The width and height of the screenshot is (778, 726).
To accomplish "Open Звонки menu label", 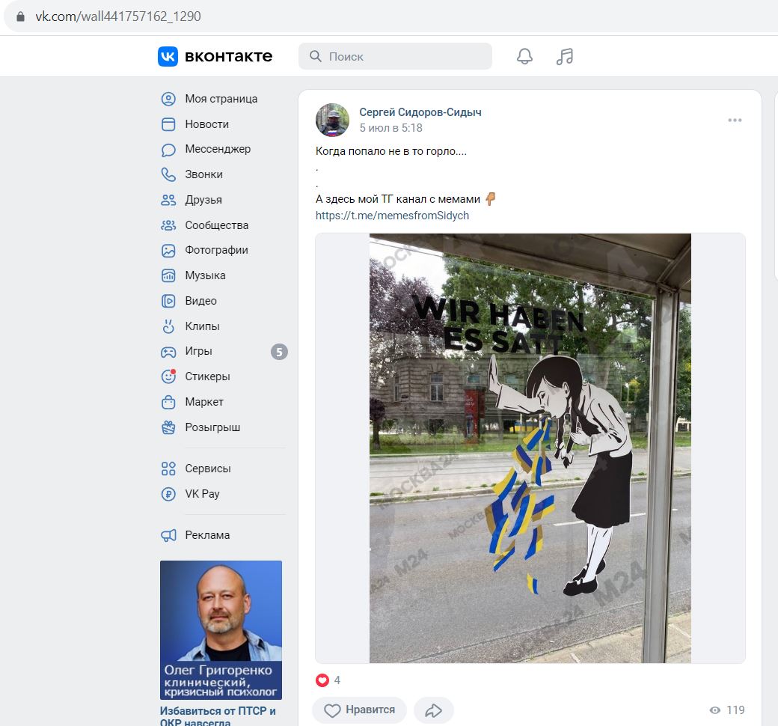I will [x=204, y=174].
